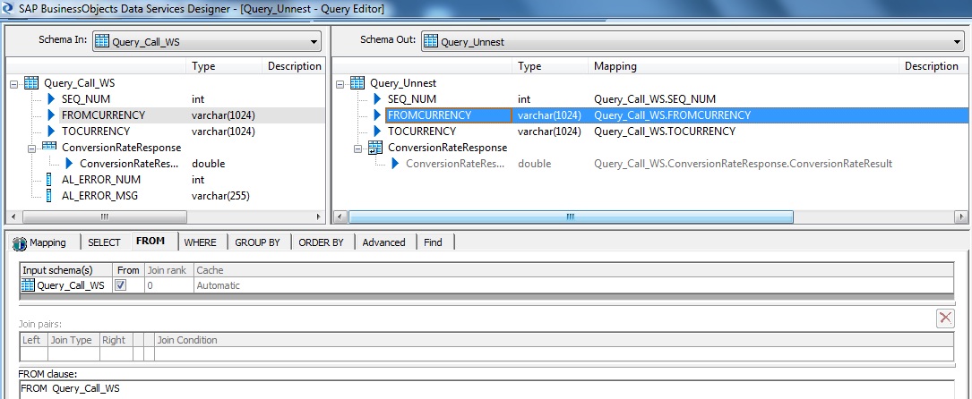
Task: Click Schema Out scrollbar right arrow
Action: tap(961, 217)
